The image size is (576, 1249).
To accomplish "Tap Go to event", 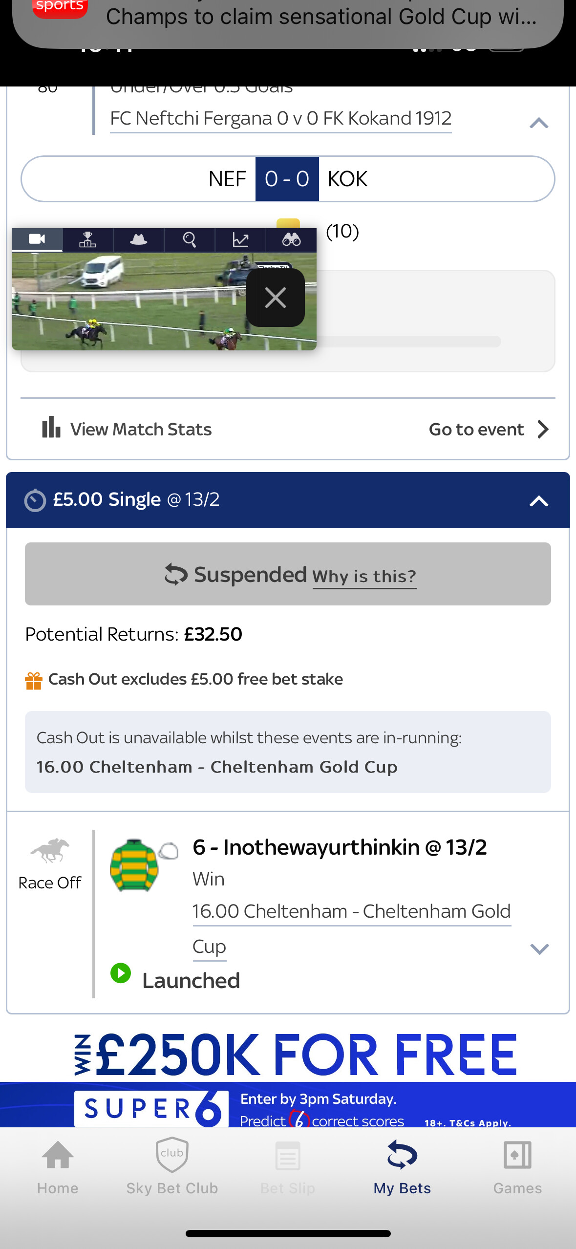I will click(489, 429).
